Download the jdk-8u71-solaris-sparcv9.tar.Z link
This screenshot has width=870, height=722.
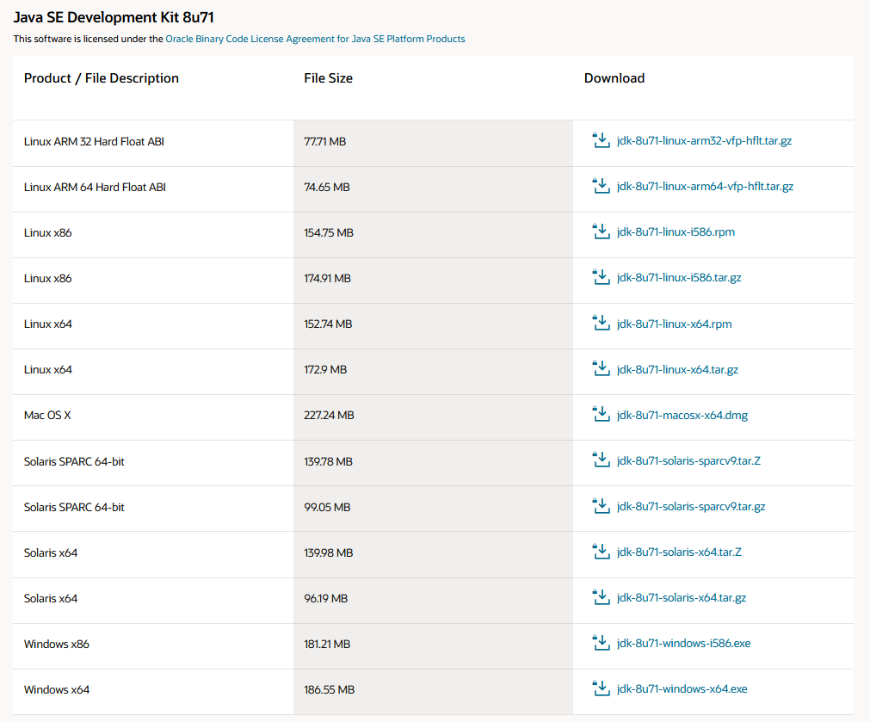pos(688,460)
